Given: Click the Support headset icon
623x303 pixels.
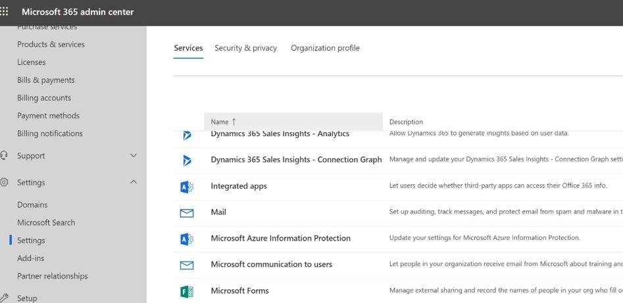Looking at the screenshot, I should (4, 156).
